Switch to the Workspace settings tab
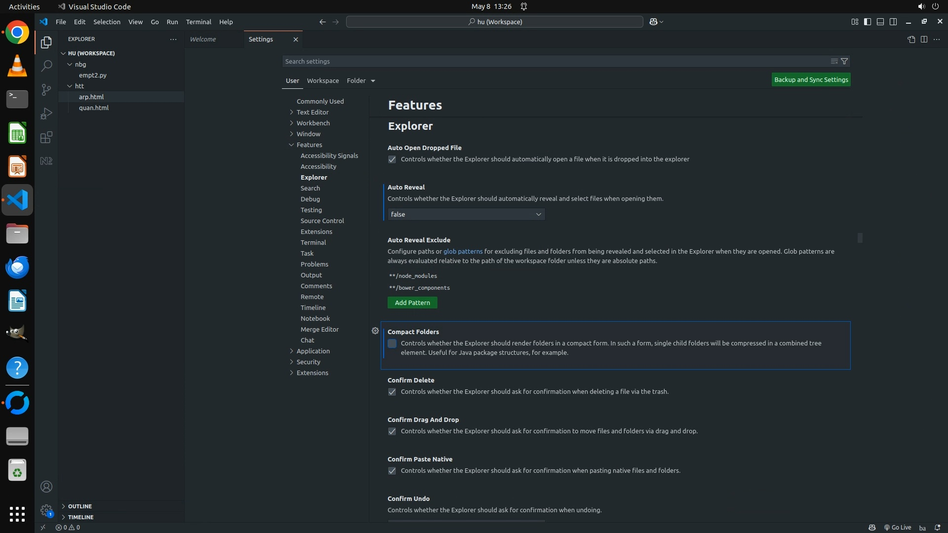The height and width of the screenshot is (533, 948). pyautogui.click(x=322, y=80)
